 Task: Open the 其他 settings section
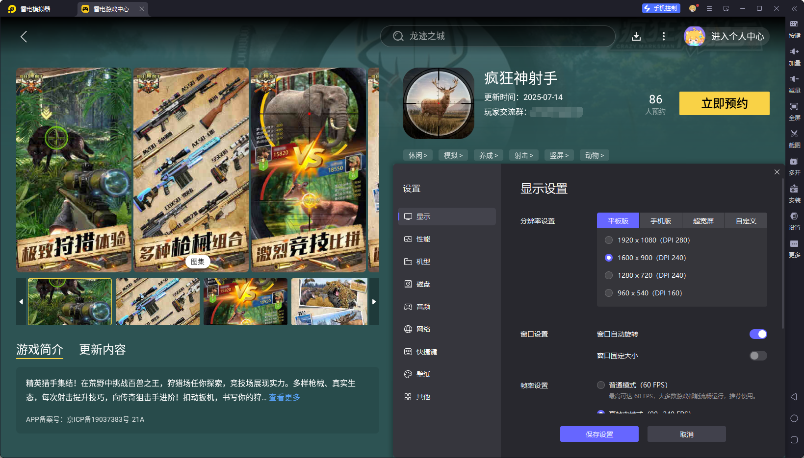(x=447, y=397)
